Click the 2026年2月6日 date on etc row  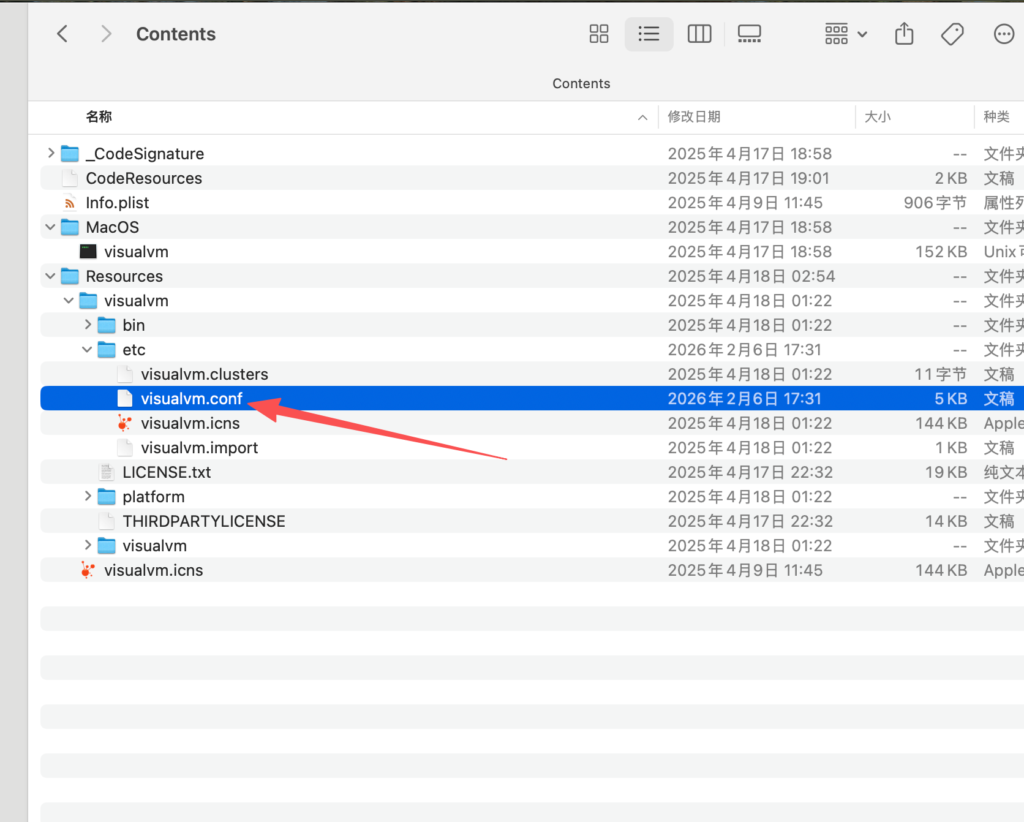744,350
